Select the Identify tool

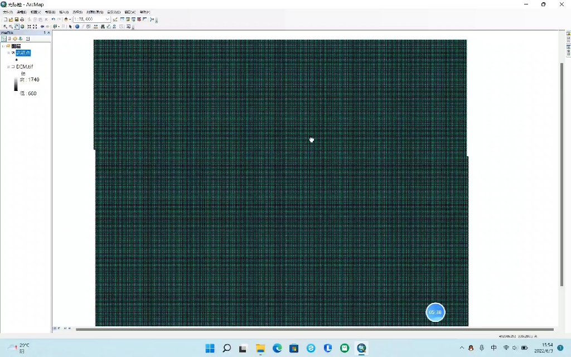(76, 26)
